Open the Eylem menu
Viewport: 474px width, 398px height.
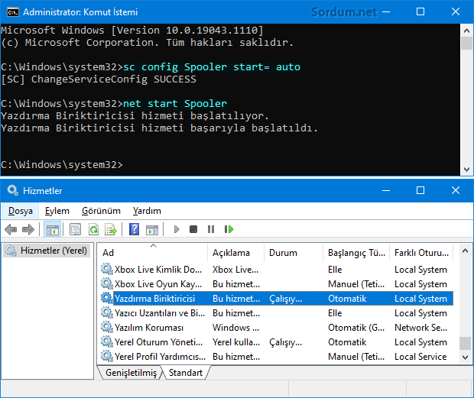[x=57, y=211]
